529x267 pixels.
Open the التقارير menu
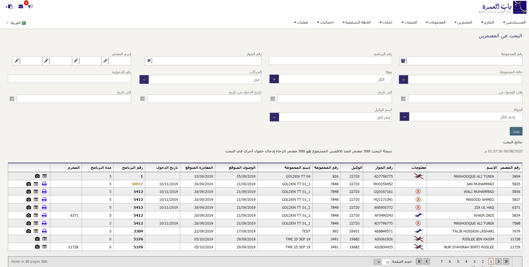(x=488, y=22)
